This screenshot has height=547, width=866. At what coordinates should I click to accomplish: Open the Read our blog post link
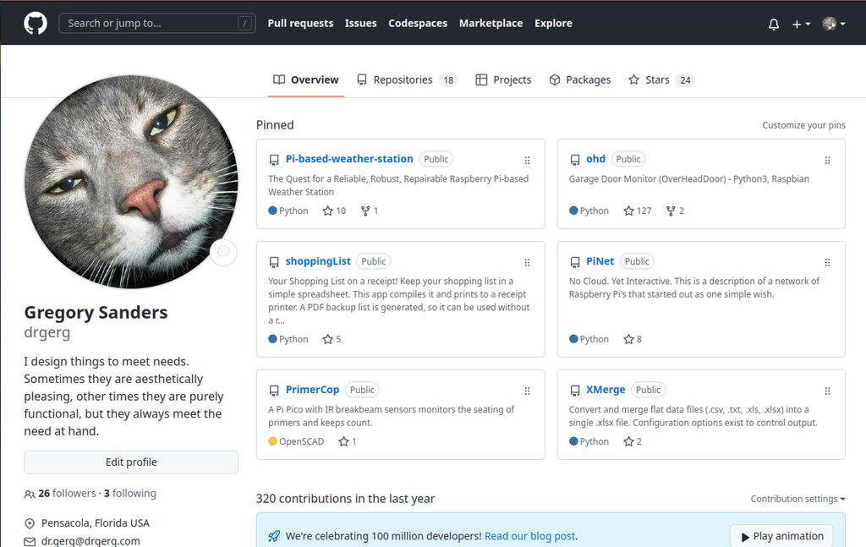529,536
